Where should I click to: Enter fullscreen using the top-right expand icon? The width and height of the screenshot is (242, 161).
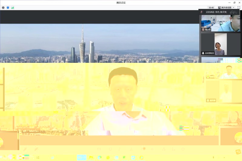click(239, 8)
